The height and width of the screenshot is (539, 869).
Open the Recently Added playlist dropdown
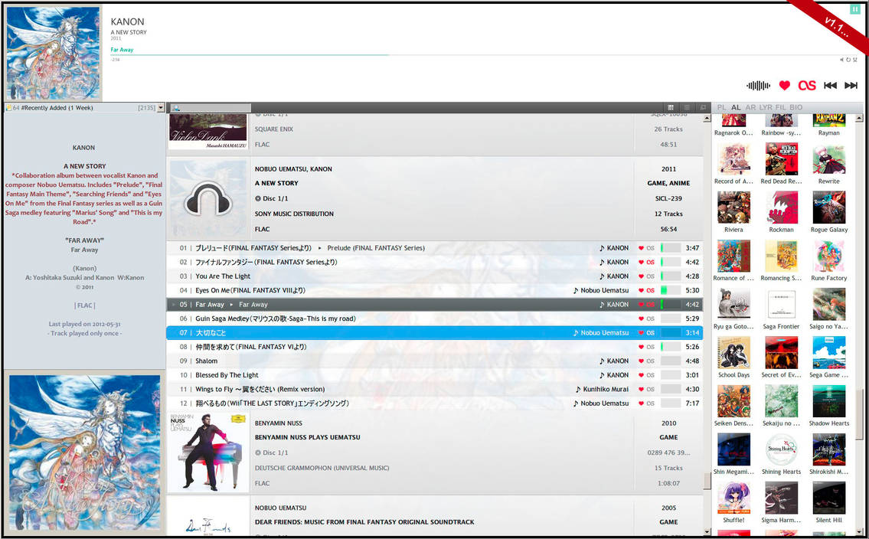tap(161, 107)
